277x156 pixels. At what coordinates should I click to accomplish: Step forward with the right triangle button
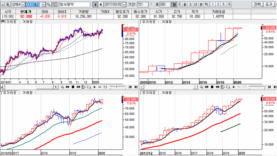pyautogui.click(x=95, y=5)
